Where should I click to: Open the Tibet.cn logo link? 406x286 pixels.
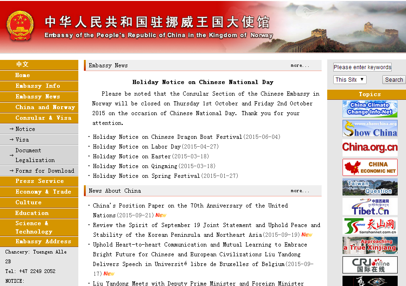pos(369,207)
